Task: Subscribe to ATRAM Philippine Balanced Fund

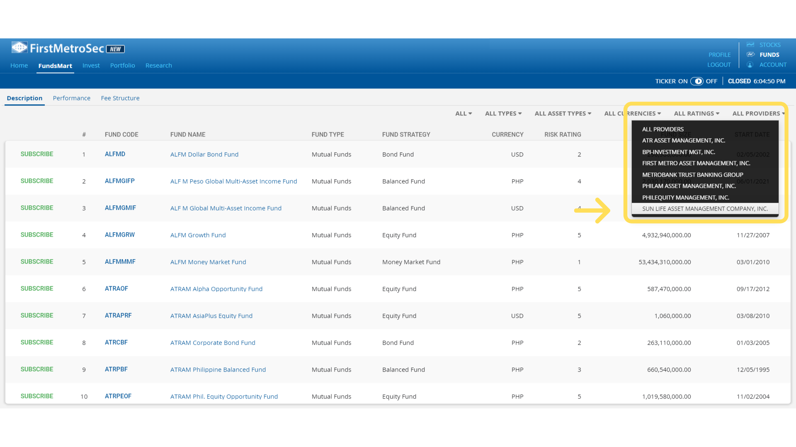Action: coord(37,369)
